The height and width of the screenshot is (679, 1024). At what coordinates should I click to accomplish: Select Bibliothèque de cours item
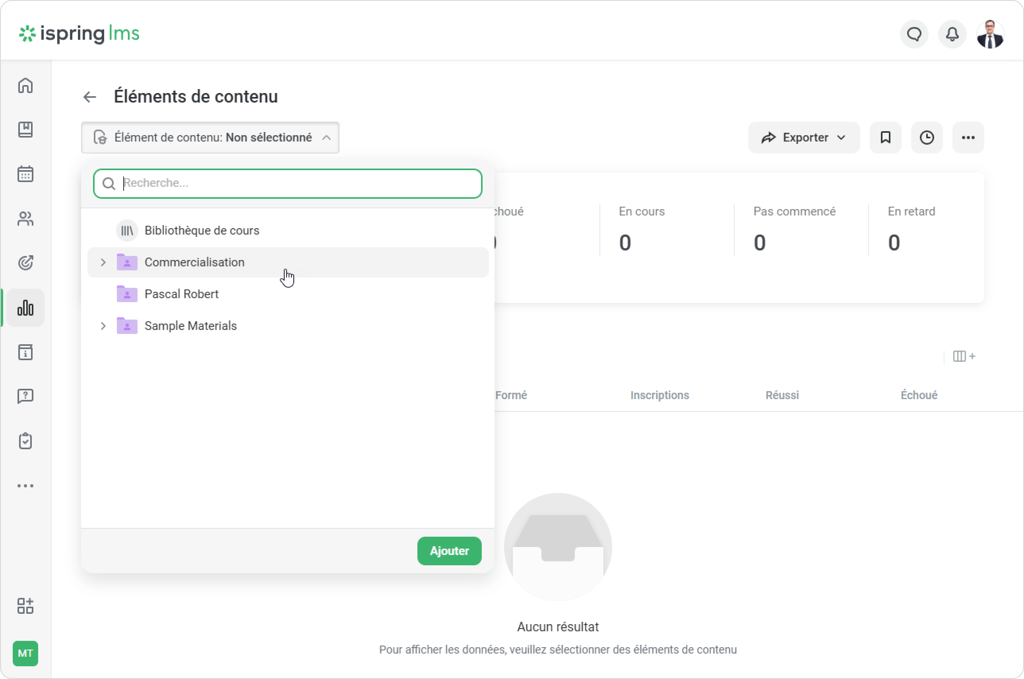(x=201, y=231)
